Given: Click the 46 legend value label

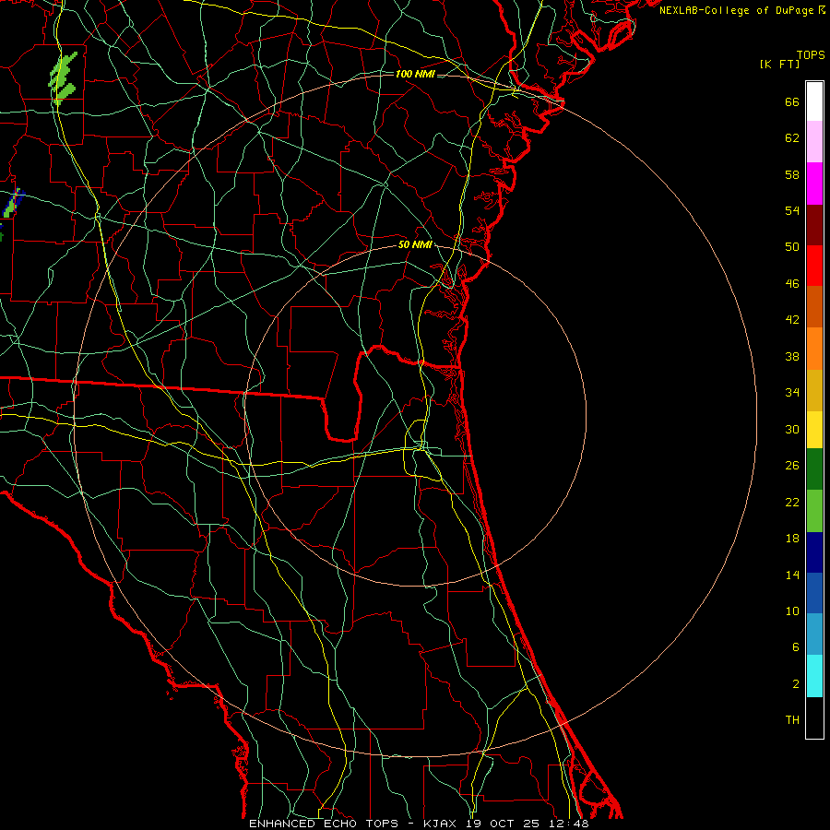Looking at the screenshot, I should 792,284.
